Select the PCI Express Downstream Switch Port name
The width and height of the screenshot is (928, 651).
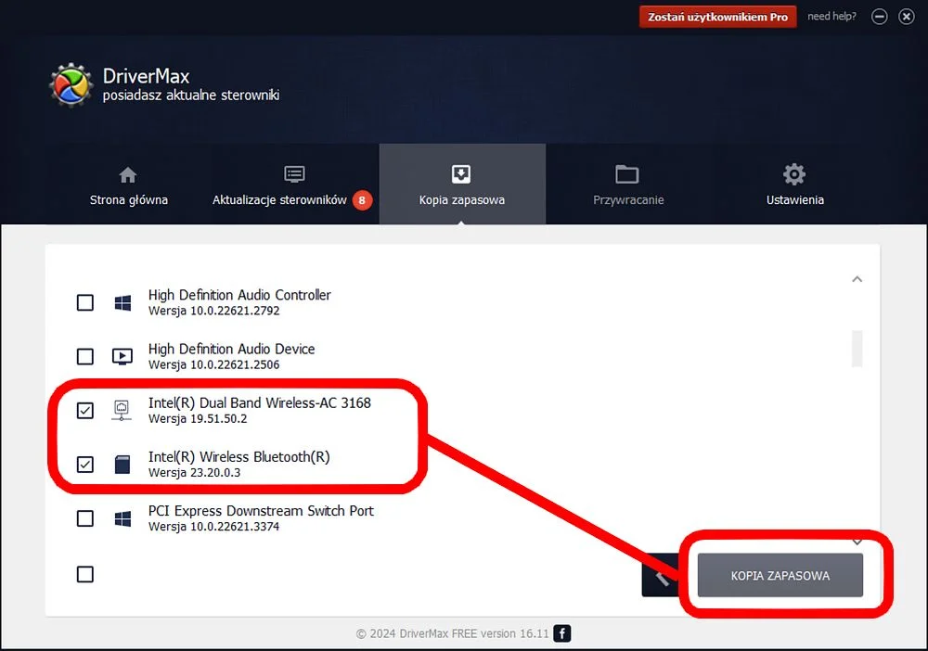tap(261, 511)
